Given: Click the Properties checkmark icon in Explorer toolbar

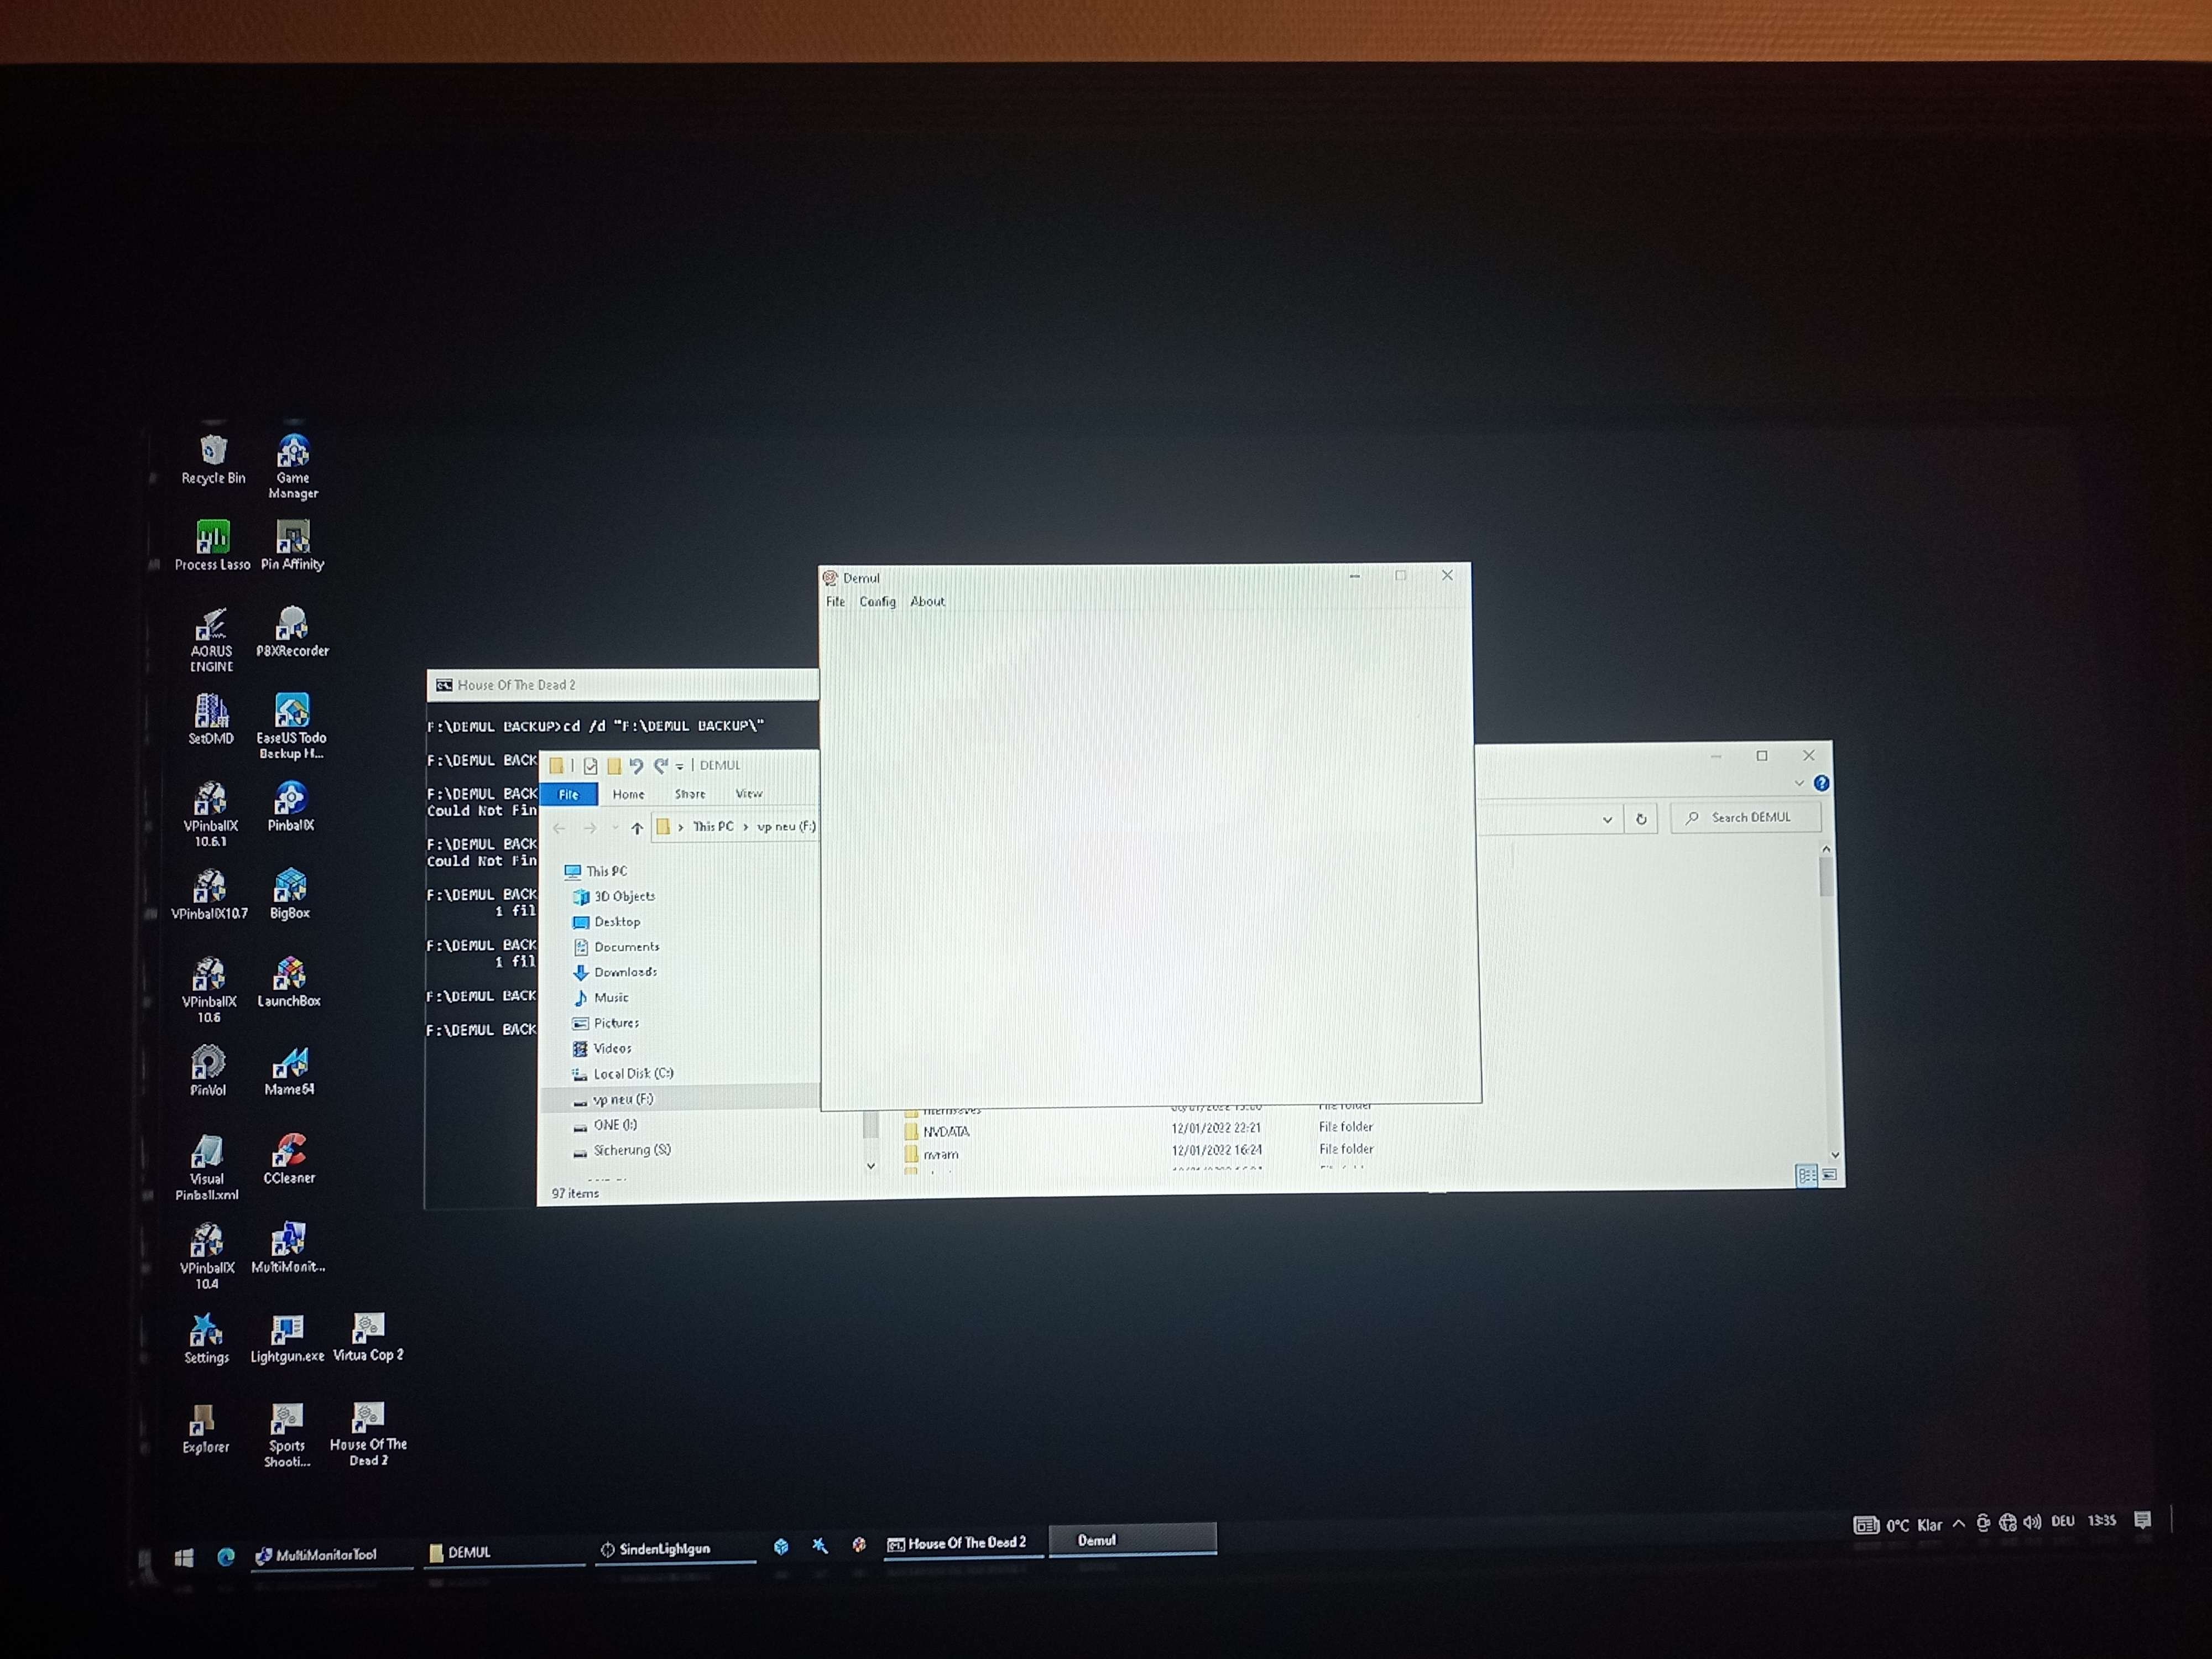Looking at the screenshot, I should click(x=591, y=767).
